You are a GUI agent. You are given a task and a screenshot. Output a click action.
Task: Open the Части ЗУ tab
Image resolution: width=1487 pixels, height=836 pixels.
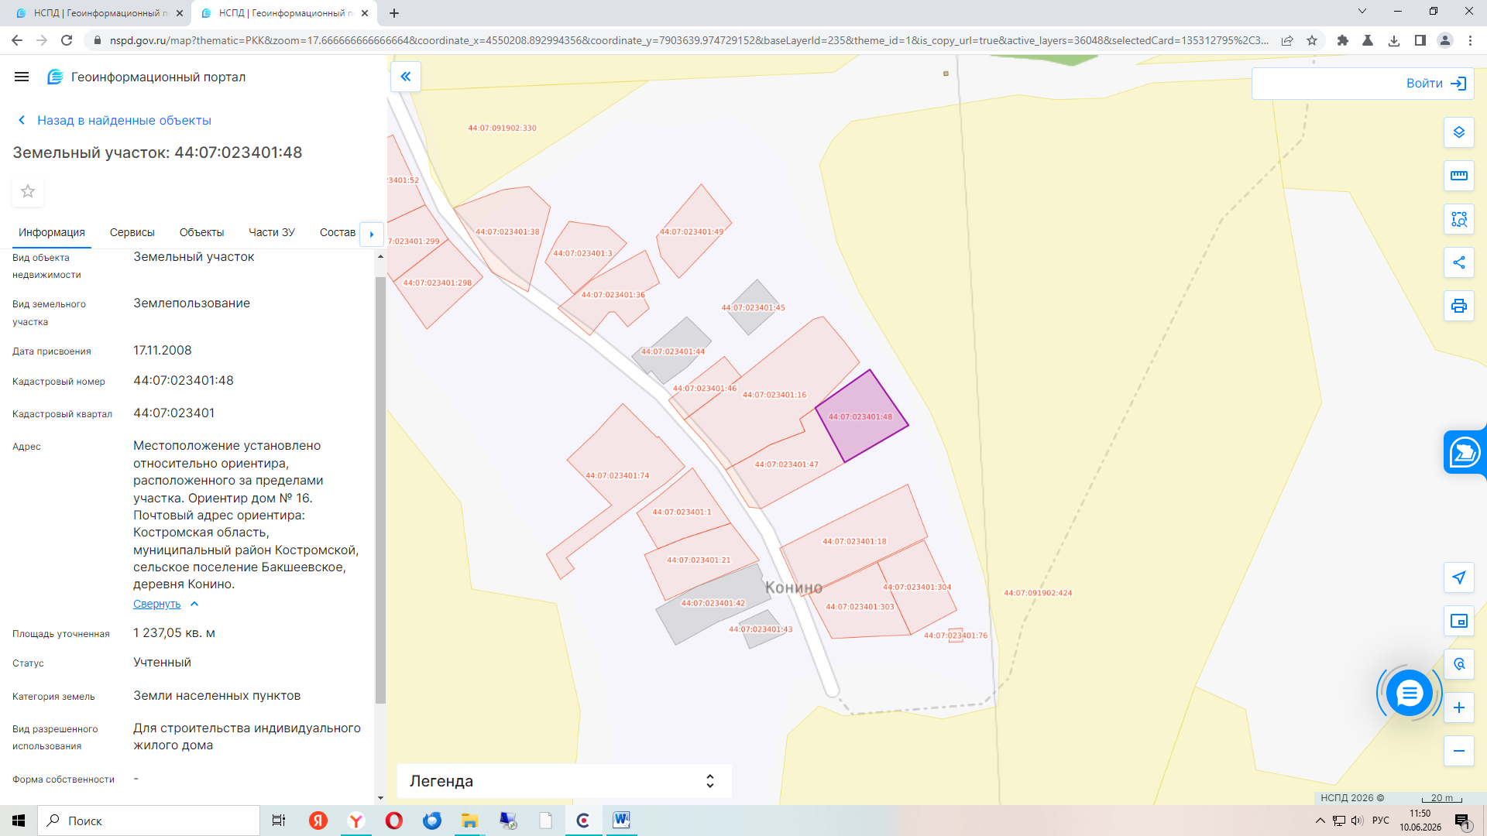(x=272, y=232)
